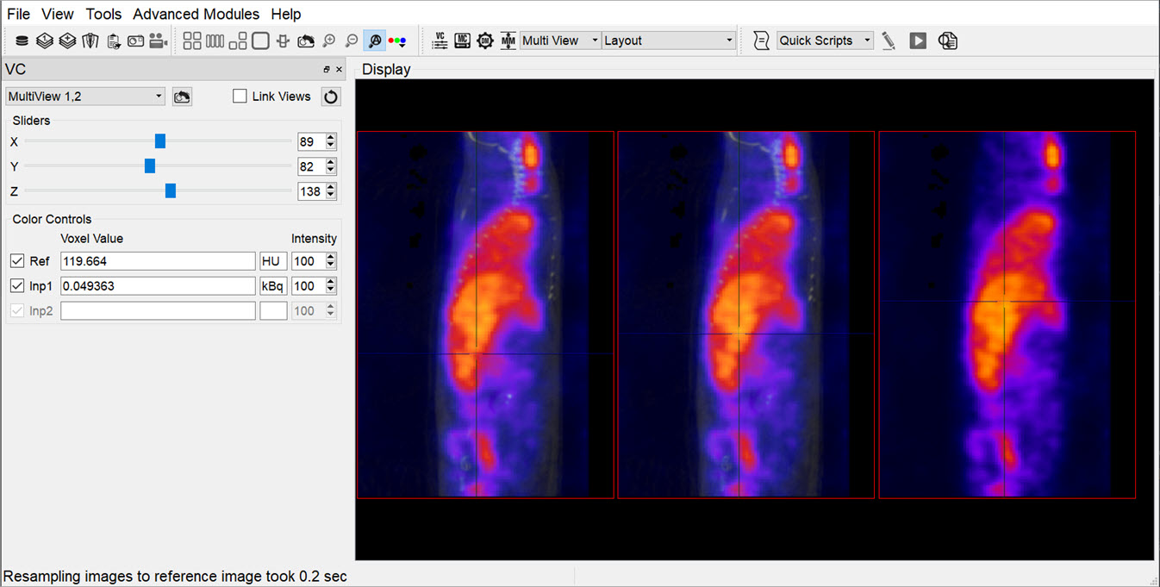The image size is (1160, 587).
Task: Open the RGB color dots tool
Action: click(397, 41)
